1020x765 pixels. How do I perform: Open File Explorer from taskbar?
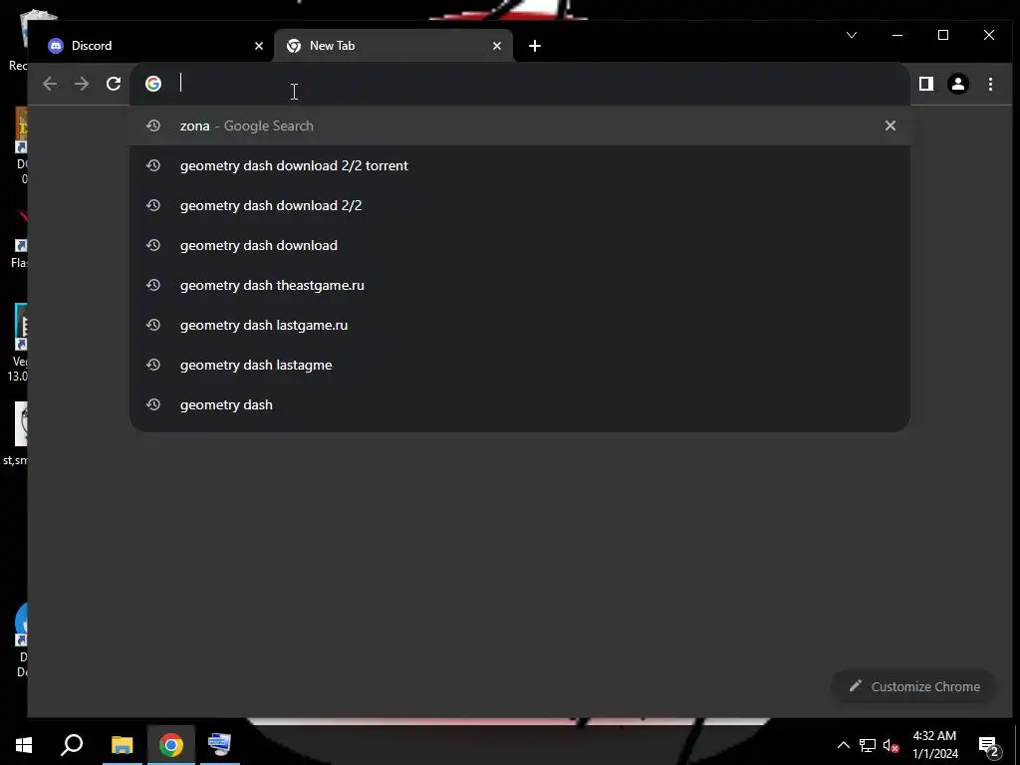tap(122, 745)
